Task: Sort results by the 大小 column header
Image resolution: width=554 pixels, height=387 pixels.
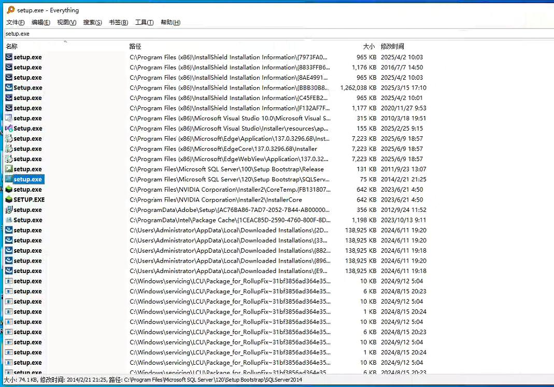Action: pos(368,46)
